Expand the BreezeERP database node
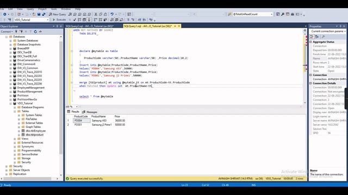348x195 pixels. (10, 48)
